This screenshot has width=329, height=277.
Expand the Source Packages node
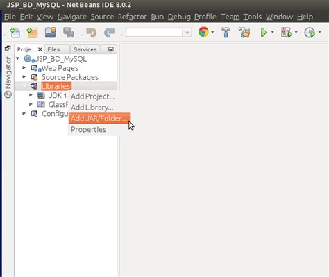coord(24,76)
